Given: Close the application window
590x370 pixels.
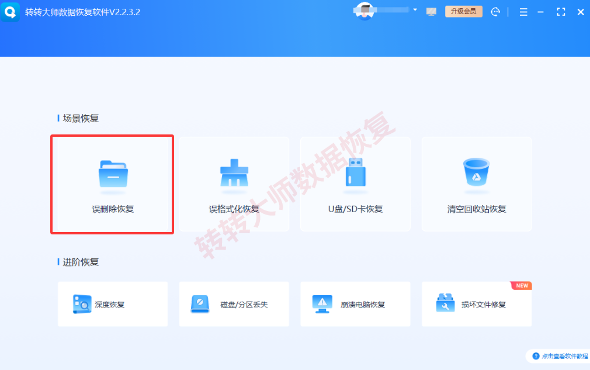Looking at the screenshot, I should pos(581,12).
